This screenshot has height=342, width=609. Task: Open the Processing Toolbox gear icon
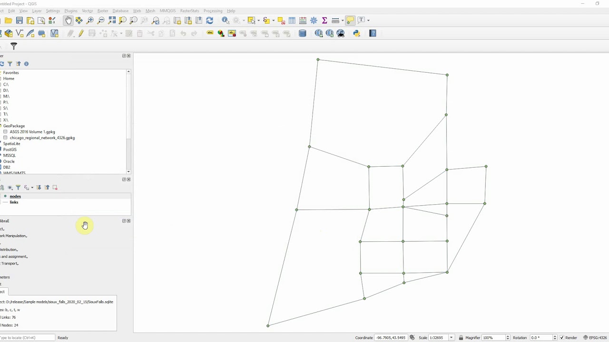click(314, 20)
